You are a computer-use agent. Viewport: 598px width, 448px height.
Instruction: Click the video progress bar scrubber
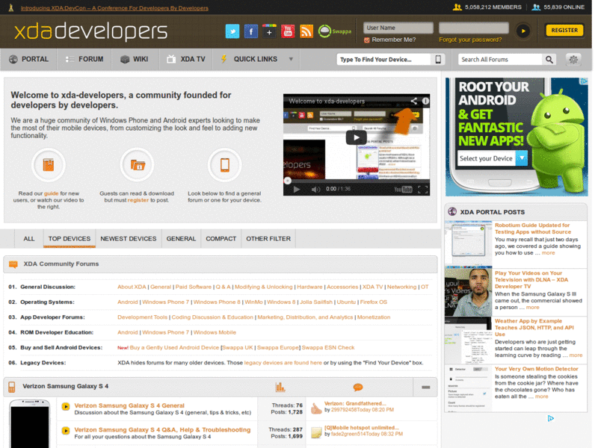tap(288, 181)
